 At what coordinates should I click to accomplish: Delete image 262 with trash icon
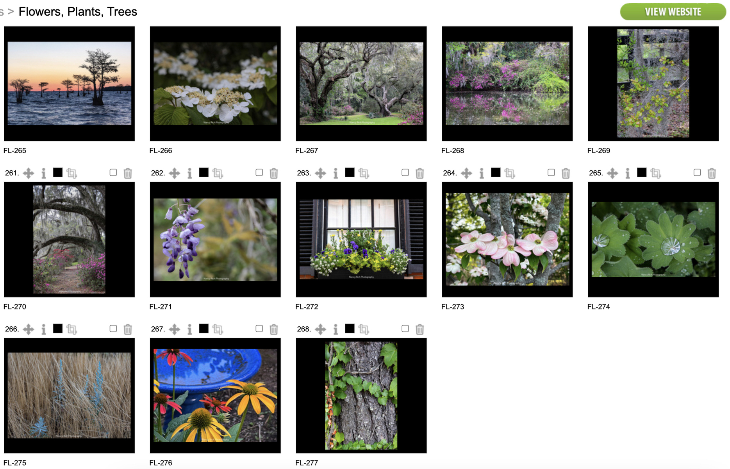(274, 173)
